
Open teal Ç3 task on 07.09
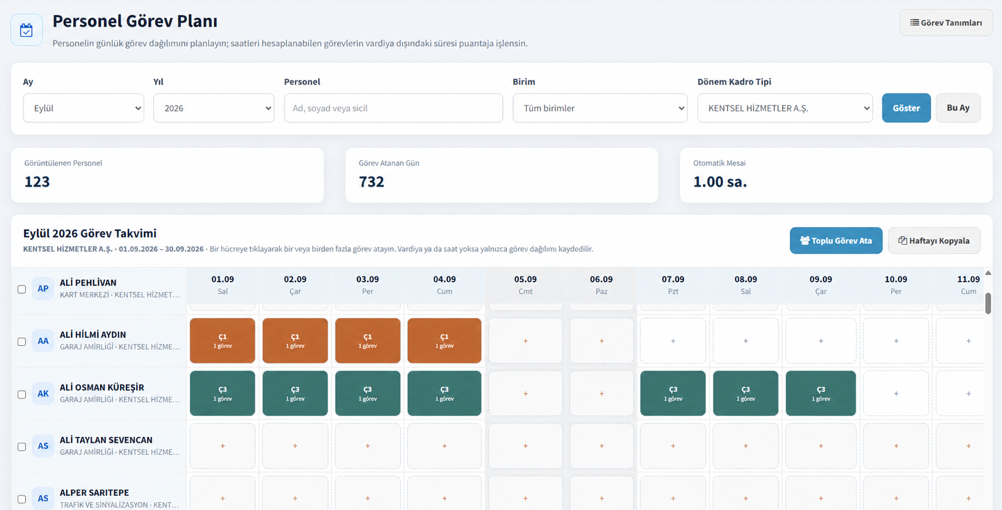[673, 393]
